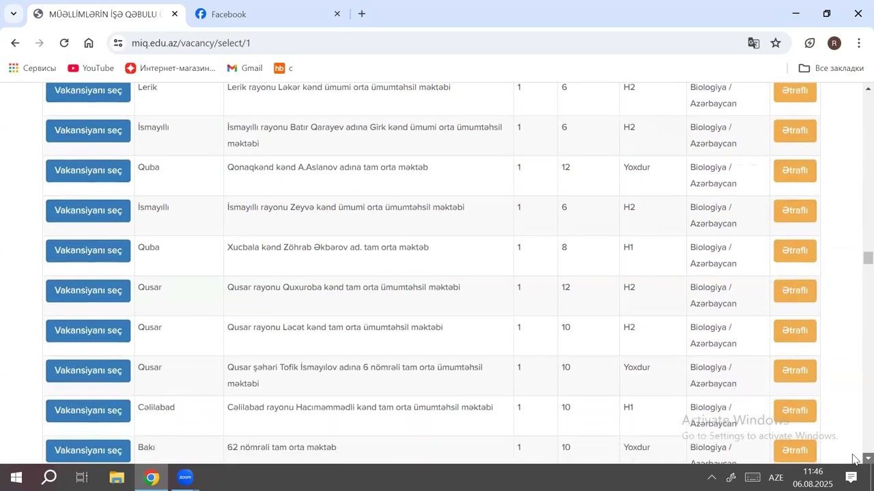Switch to Facebook tab
Image resolution: width=874 pixels, height=491 pixels.
pos(267,14)
